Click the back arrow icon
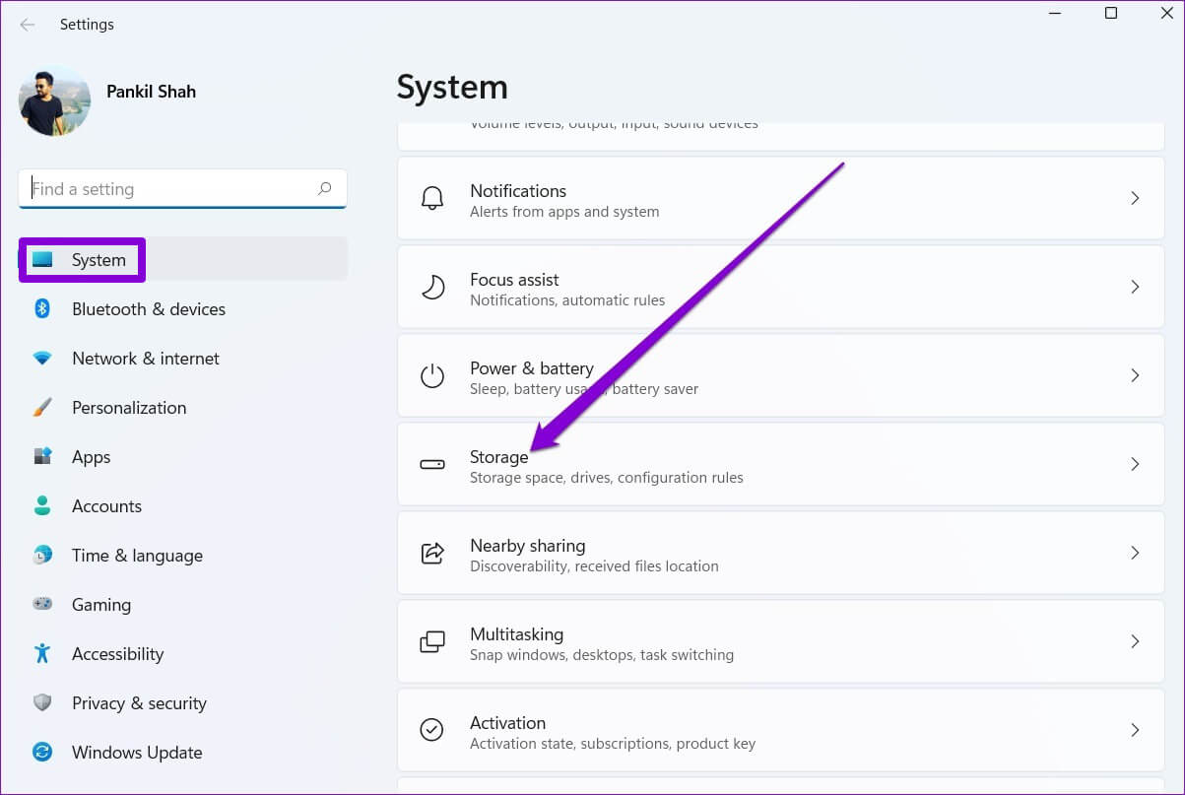1185x795 pixels. pyautogui.click(x=28, y=25)
